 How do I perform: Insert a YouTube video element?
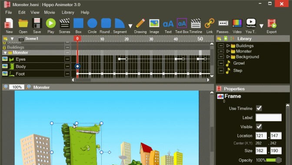[251, 23]
